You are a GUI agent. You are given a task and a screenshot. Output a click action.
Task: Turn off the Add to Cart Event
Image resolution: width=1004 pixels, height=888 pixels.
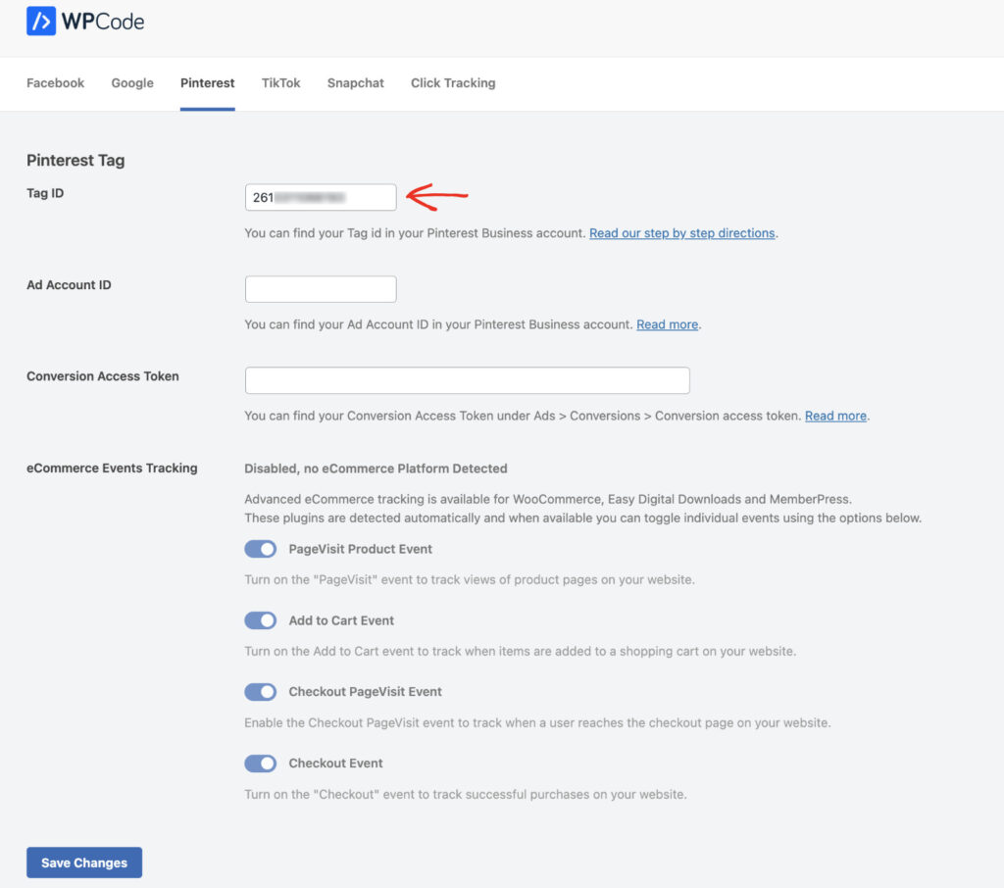coord(260,620)
